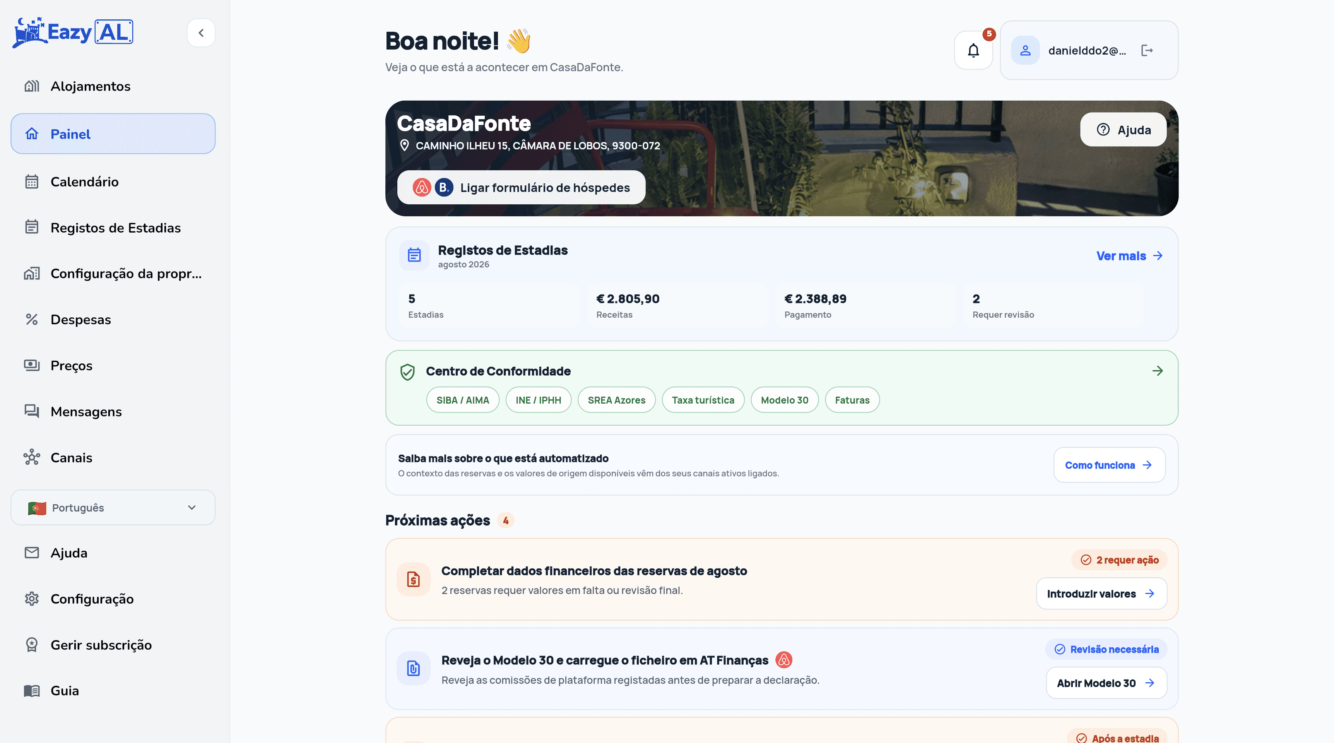Click the Registos de Estadias card icon
This screenshot has height=743, width=1334.
(414, 255)
